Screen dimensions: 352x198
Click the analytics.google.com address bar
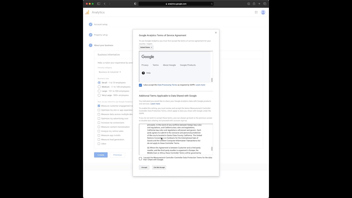176,4
